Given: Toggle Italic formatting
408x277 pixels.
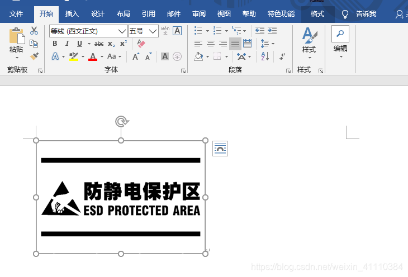Looking at the screenshot, I should click(67, 44).
